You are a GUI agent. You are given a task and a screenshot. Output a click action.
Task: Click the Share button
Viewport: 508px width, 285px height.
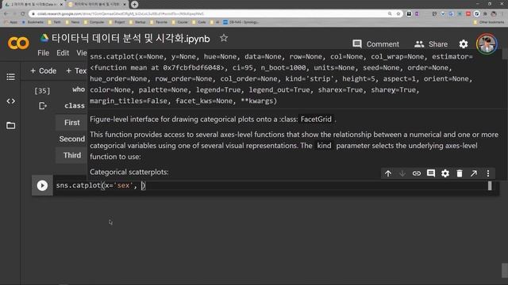click(431, 44)
